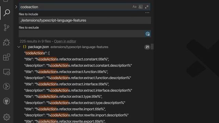Open result refactor.extract.type.title
This screenshot has height=123, width=219.
click(x=63, y=96)
